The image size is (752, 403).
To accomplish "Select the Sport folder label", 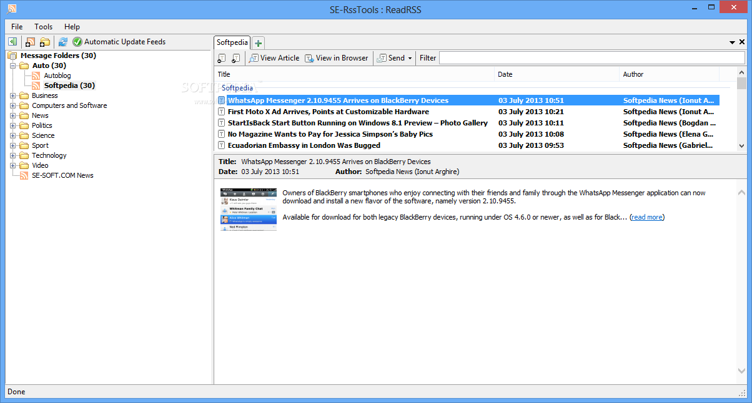I will coord(40,145).
